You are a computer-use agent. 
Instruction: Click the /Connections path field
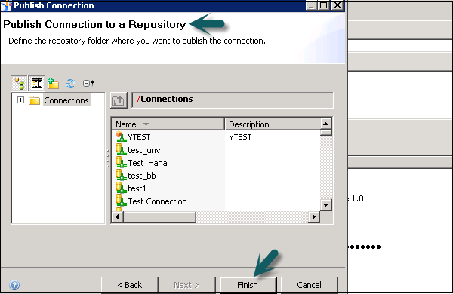(233, 100)
